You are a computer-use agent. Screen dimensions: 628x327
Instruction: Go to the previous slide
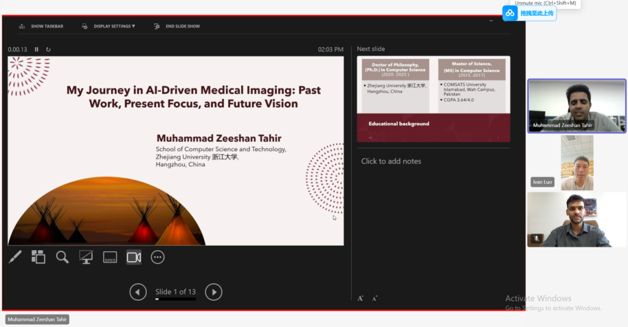click(x=138, y=292)
